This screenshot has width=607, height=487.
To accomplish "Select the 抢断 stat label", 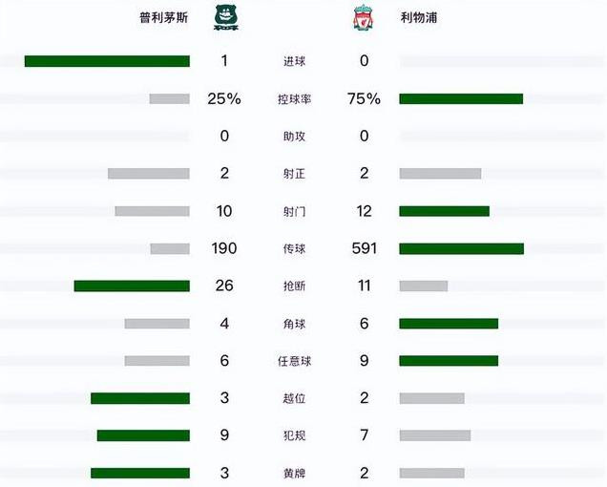I will tap(294, 286).
